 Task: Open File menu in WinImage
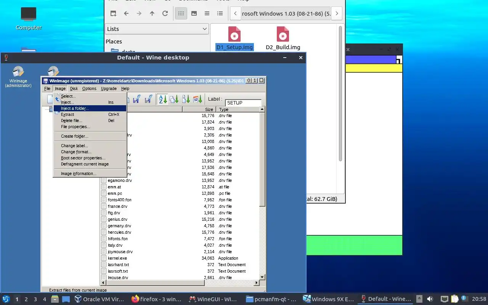[47, 88]
